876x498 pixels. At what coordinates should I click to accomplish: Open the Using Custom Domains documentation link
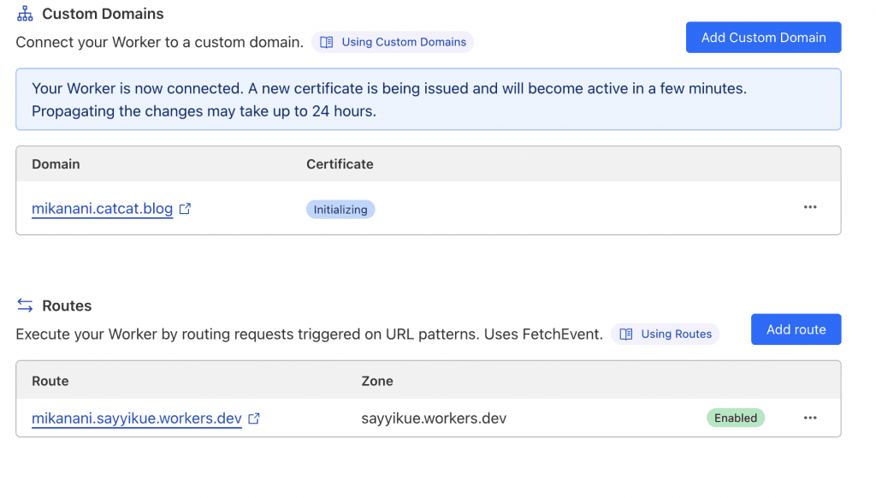click(404, 42)
